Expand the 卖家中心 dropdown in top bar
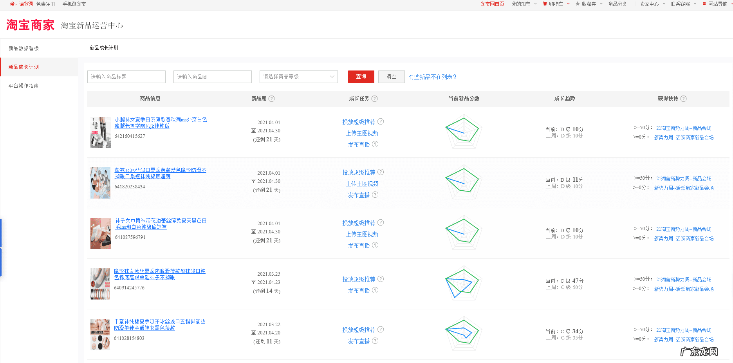The height and width of the screenshot is (363, 733). tap(664, 4)
